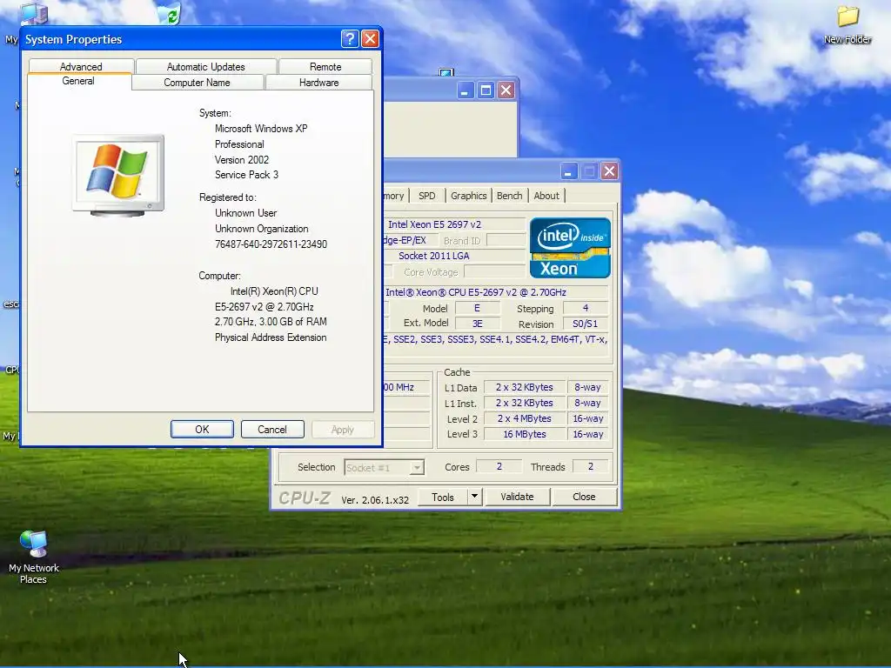Image resolution: width=891 pixels, height=668 pixels.
Task: Click the Level 2 size 2 x 4 MBytes
Action: pos(524,418)
